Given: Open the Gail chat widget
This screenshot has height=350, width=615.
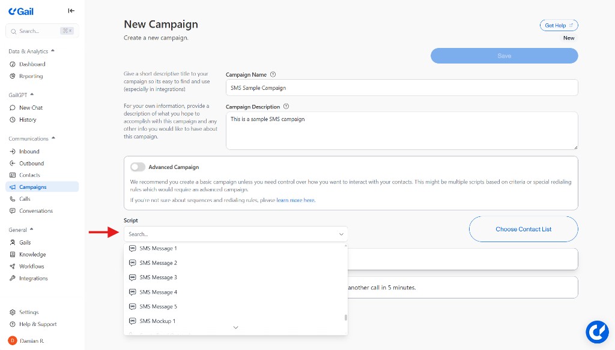Looking at the screenshot, I should (x=597, y=331).
